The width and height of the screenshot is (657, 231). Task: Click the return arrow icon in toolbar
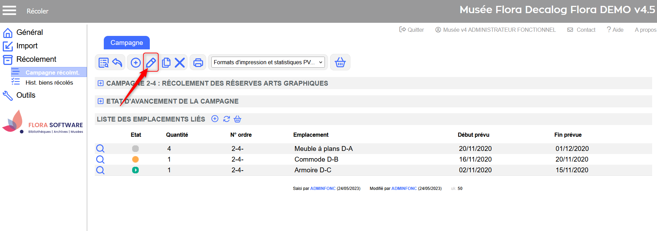(117, 62)
